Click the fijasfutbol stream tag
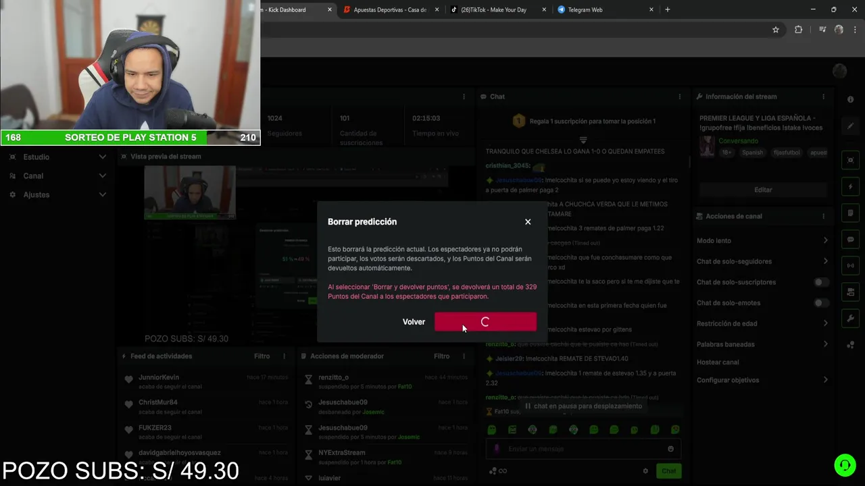Screen dimensions: 865x486 [x=787, y=153]
